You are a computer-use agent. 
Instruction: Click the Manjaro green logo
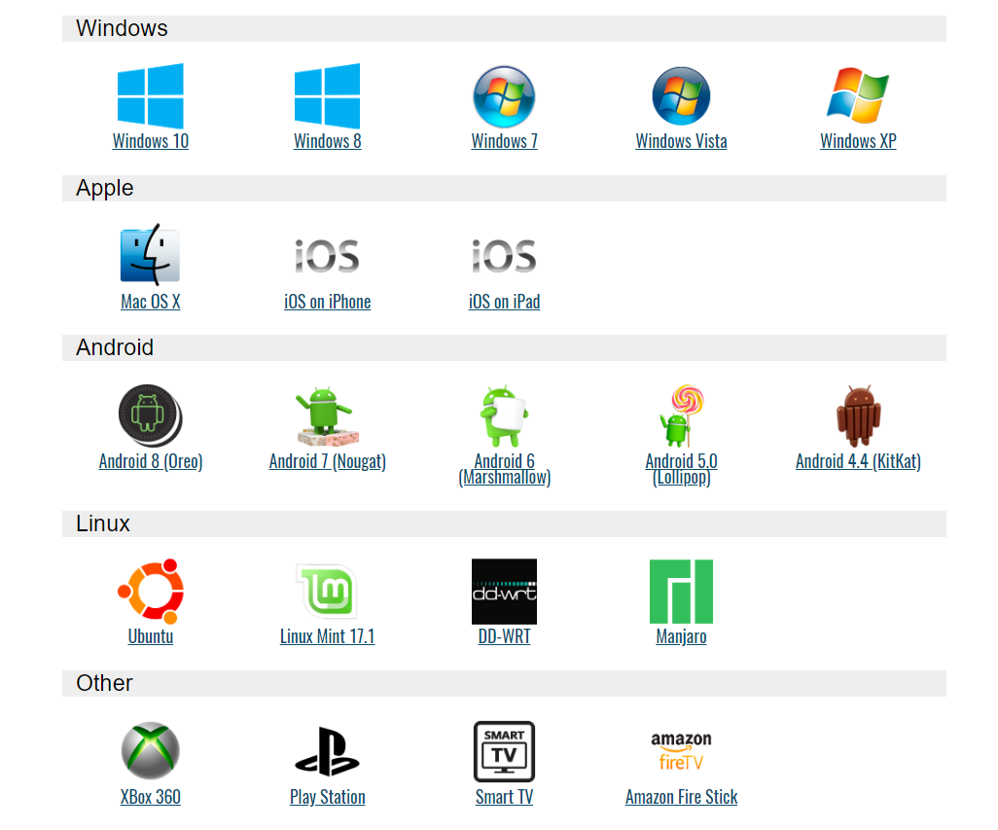point(681,592)
